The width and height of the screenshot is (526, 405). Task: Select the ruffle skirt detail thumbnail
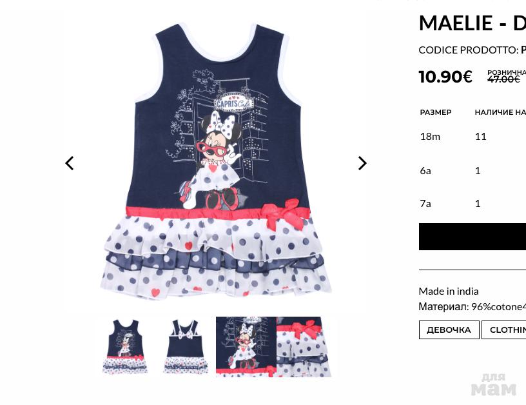305,347
